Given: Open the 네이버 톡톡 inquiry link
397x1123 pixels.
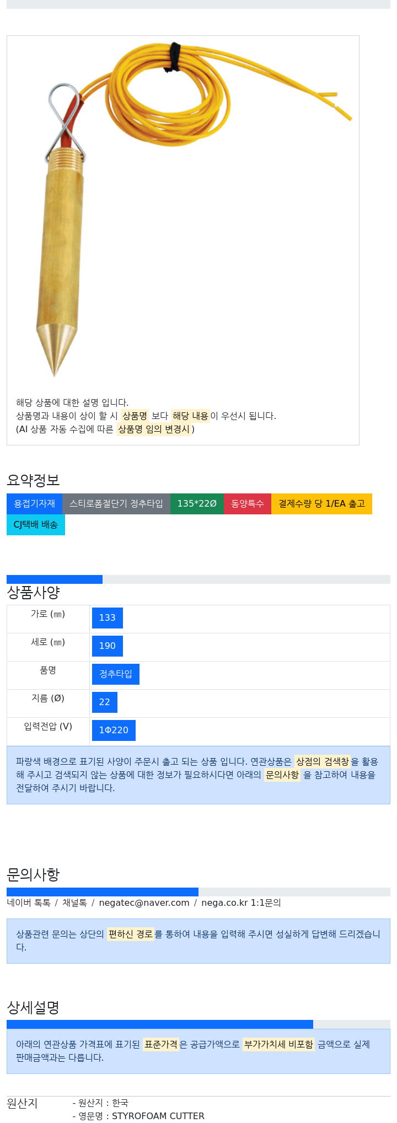Looking at the screenshot, I should tap(29, 903).
